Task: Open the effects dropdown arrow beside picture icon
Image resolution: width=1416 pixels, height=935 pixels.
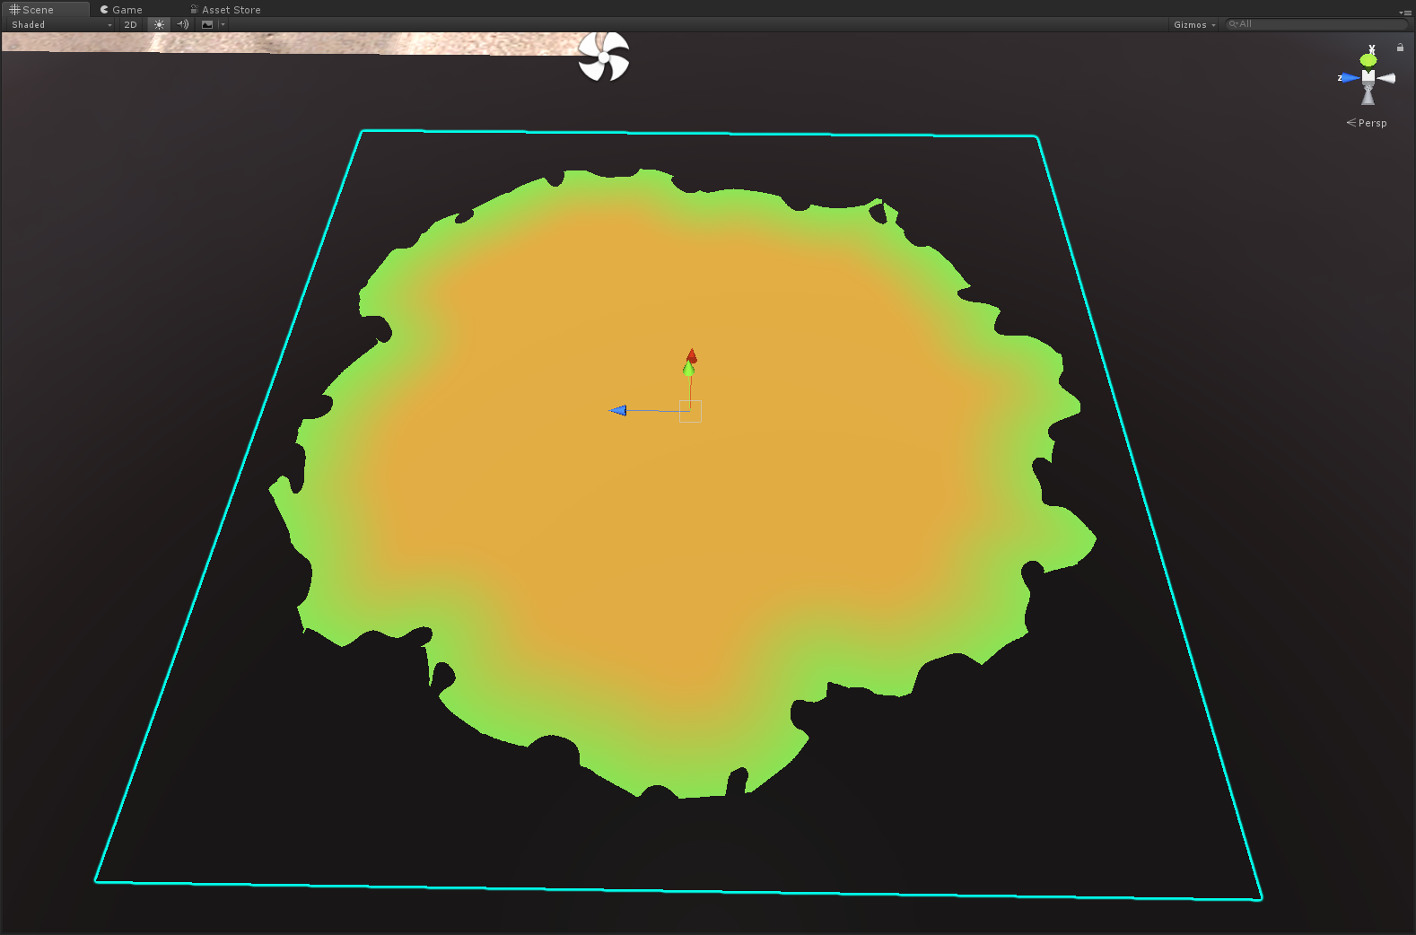Action: (223, 24)
